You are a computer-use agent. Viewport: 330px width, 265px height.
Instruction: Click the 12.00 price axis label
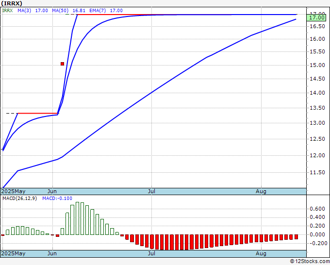point(317,155)
